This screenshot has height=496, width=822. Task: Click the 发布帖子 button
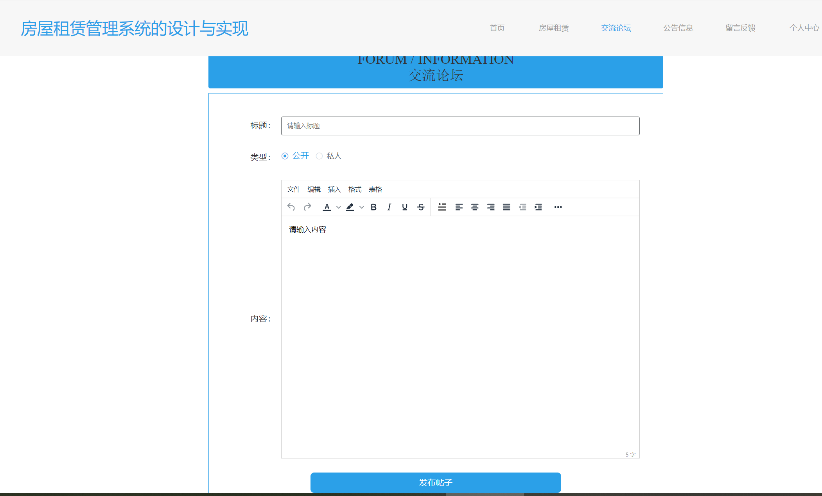[436, 482]
